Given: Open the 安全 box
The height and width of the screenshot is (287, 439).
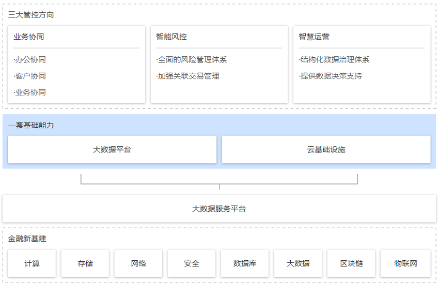Looking at the screenshot, I should (x=192, y=263).
